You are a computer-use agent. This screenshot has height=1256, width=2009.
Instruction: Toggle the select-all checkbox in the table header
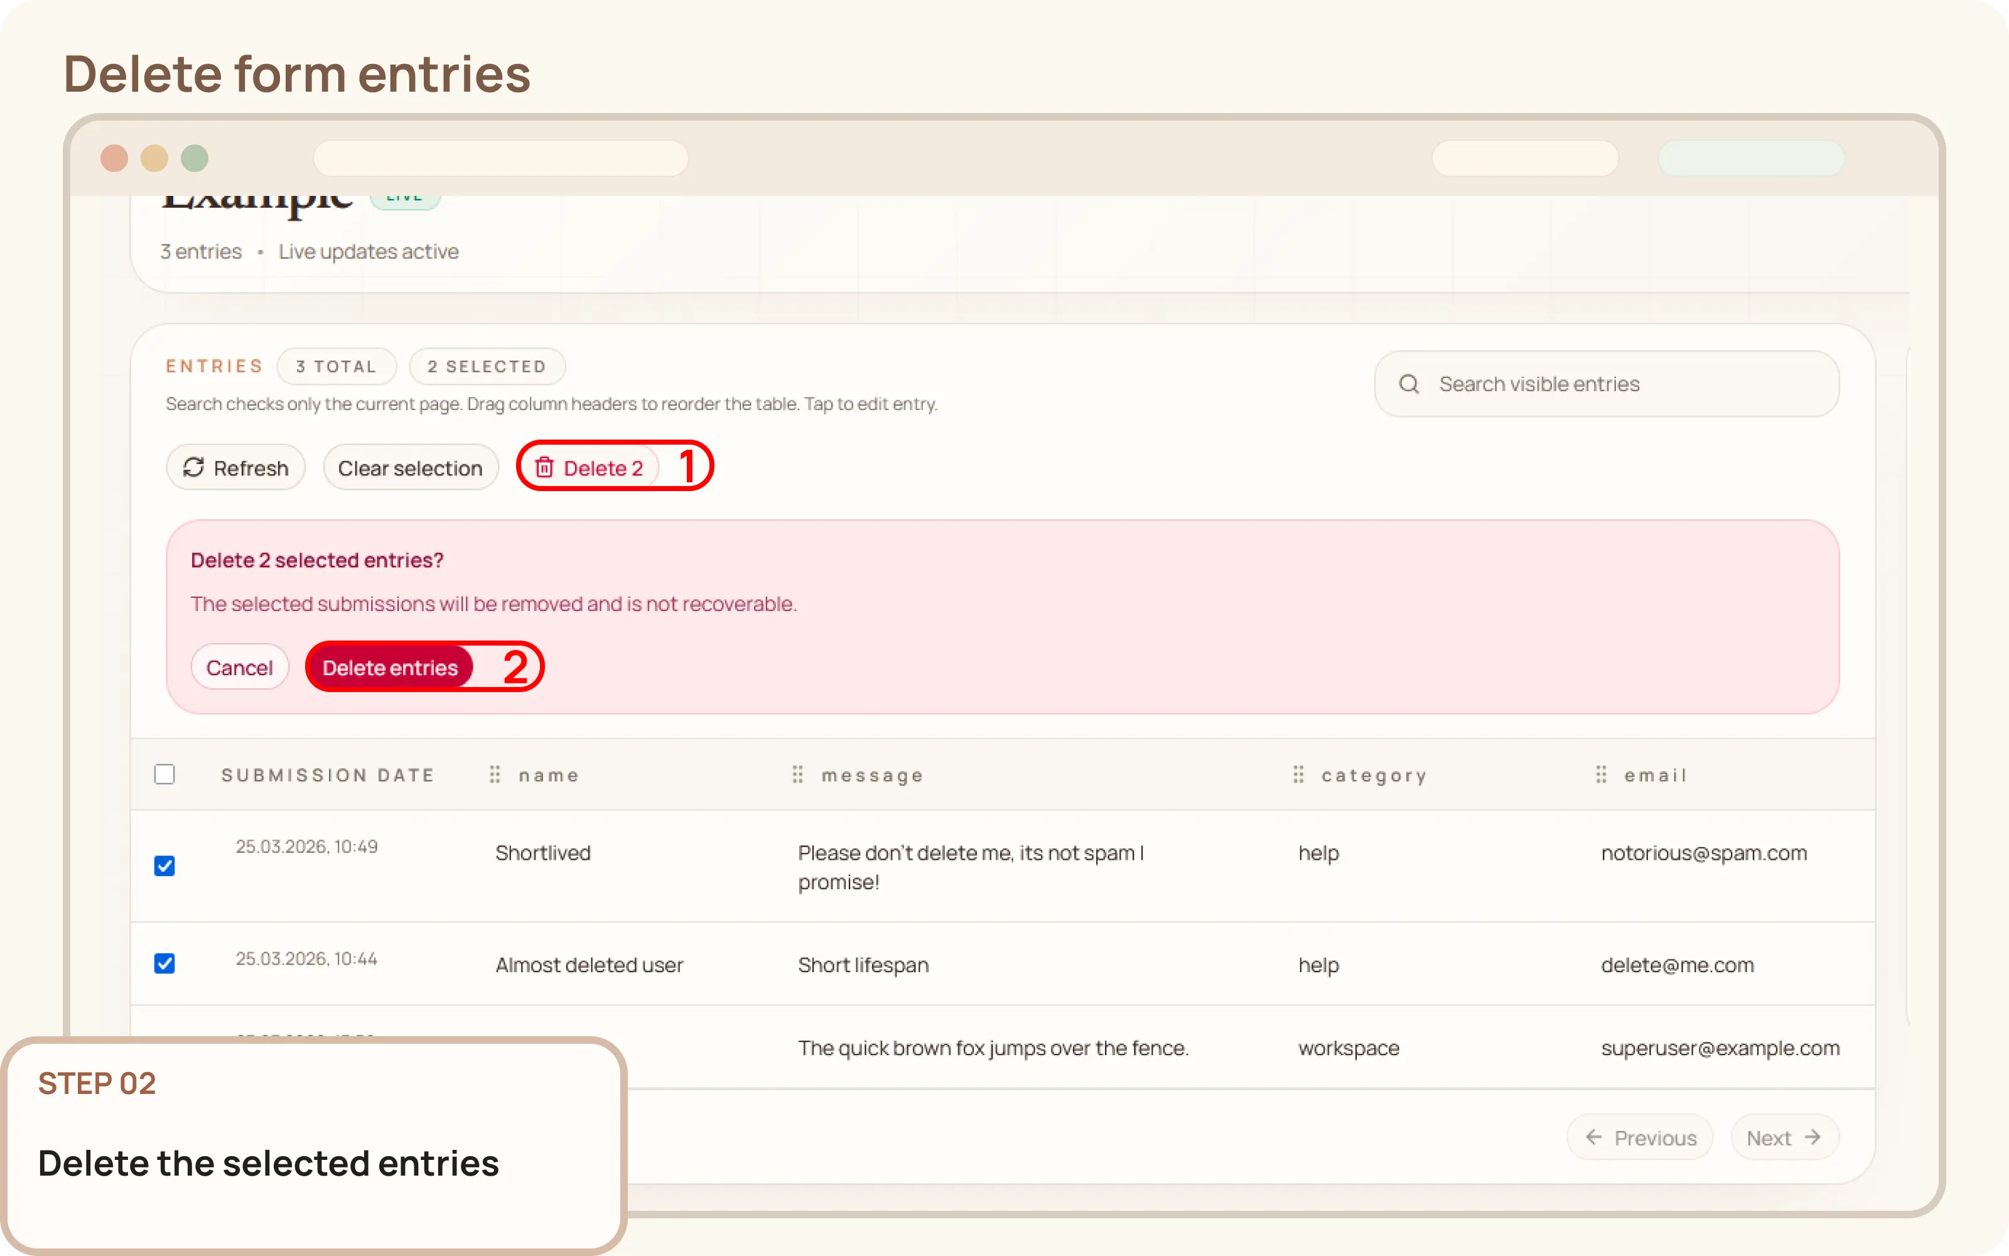(x=165, y=773)
